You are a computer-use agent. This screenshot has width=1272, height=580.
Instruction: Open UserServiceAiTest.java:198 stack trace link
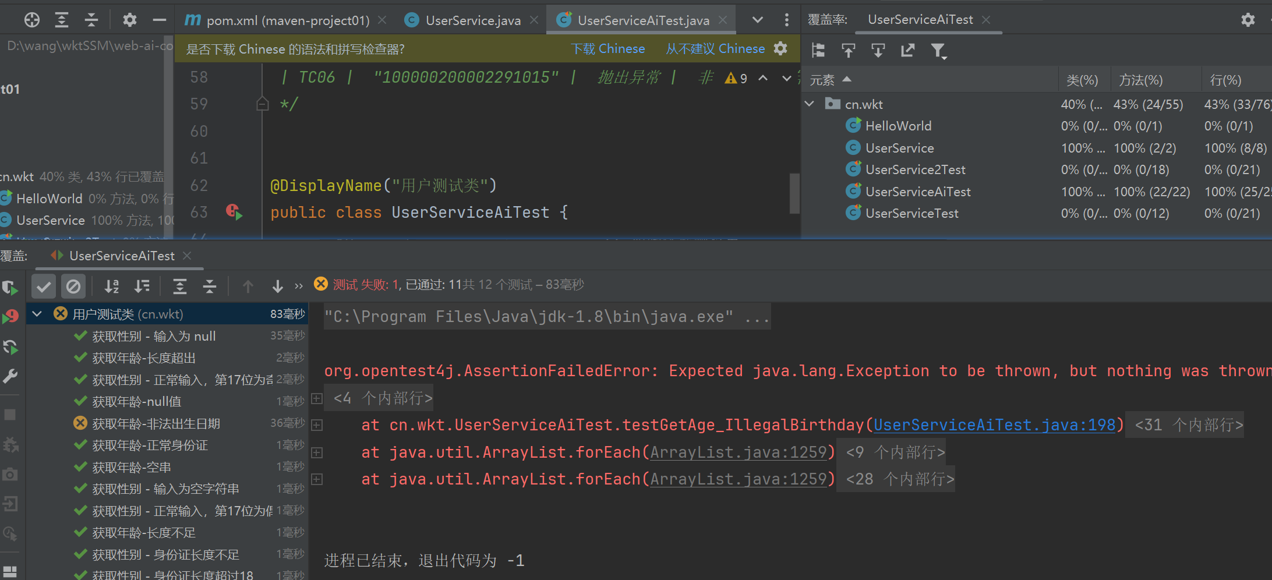994,425
